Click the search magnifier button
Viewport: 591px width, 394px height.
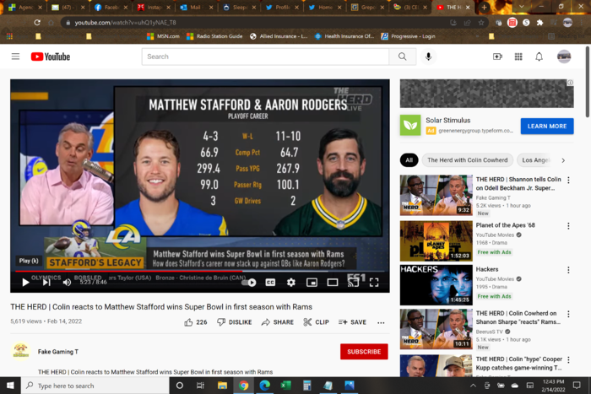coord(403,57)
